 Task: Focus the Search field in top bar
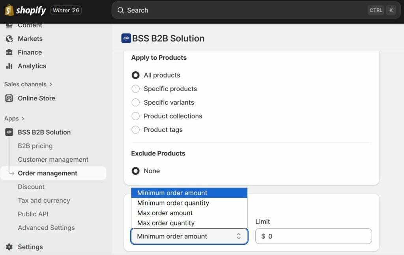256,10
